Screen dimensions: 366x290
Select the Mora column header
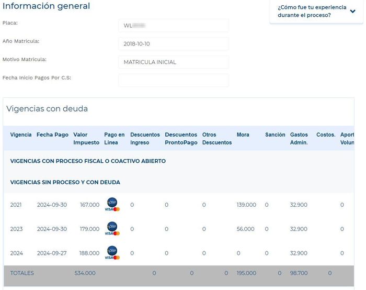pyautogui.click(x=243, y=135)
